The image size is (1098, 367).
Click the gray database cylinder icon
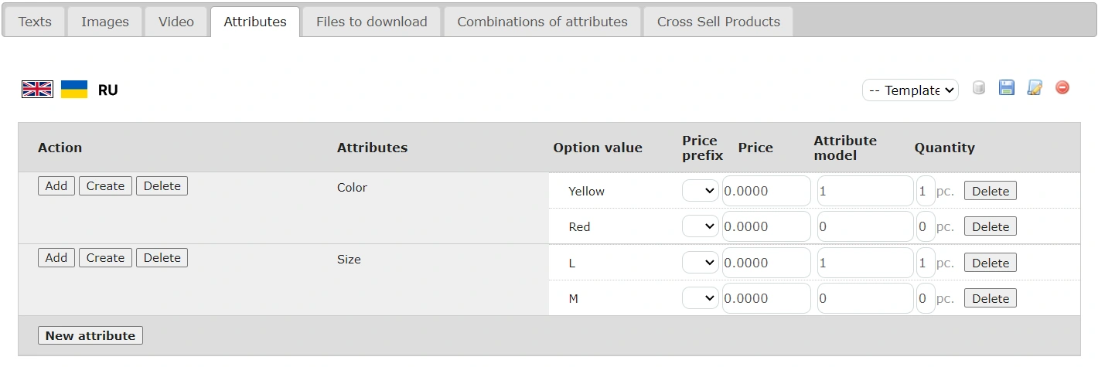click(x=979, y=88)
